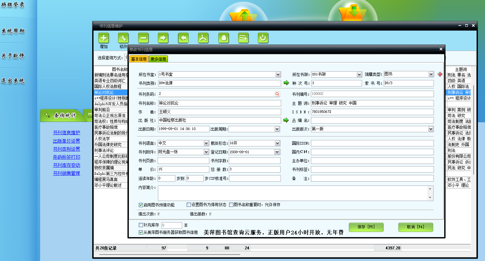485x261 pixels.
Task: Open the 出版单位设置 link
Action: pos(66,141)
